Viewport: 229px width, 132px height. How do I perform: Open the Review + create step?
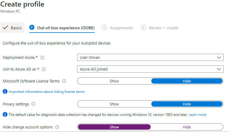(160, 28)
